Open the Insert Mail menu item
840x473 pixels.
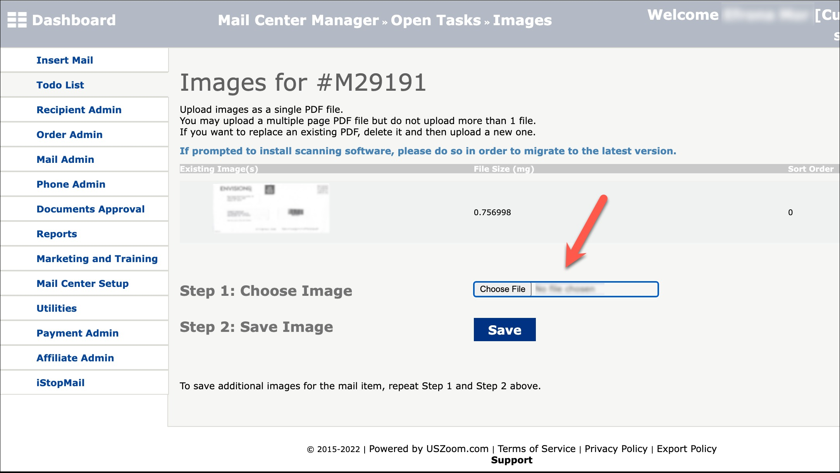[x=65, y=60]
